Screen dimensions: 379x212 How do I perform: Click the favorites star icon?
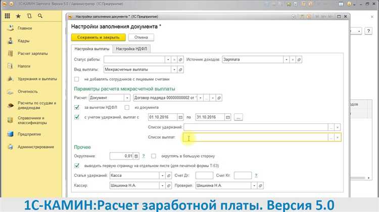point(18,16)
